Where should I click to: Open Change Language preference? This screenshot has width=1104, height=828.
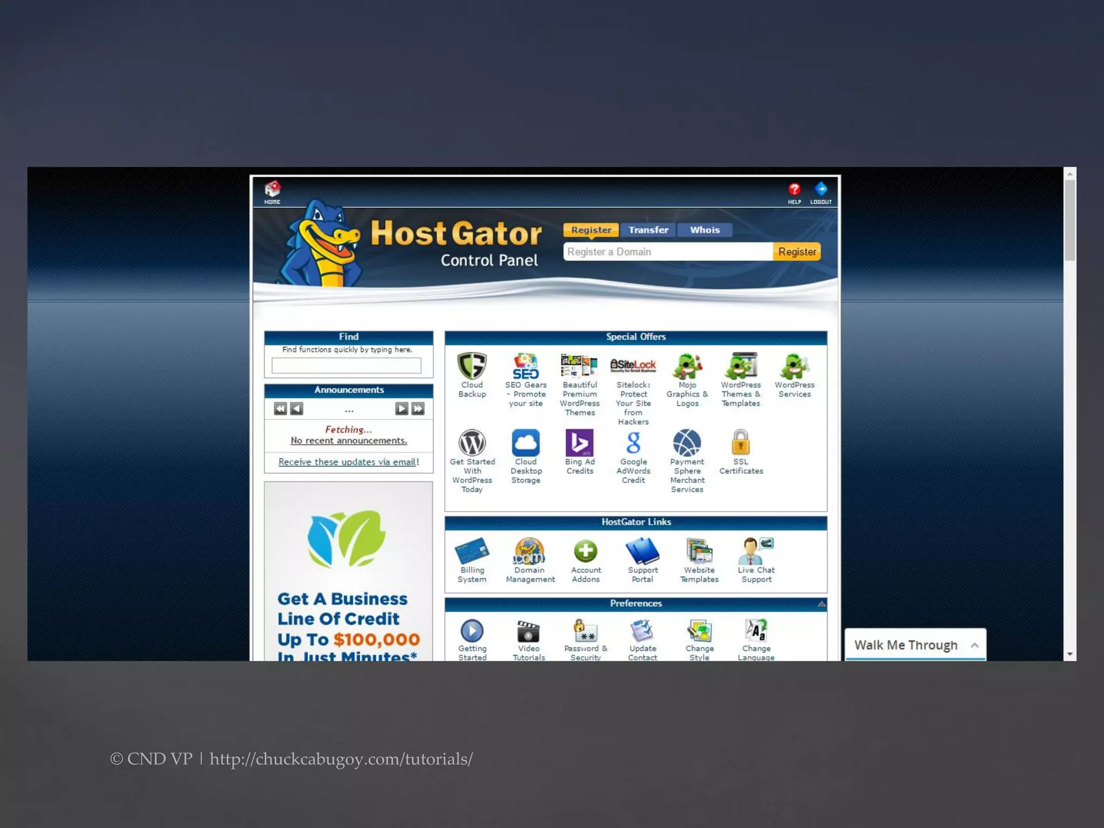click(x=756, y=640)
